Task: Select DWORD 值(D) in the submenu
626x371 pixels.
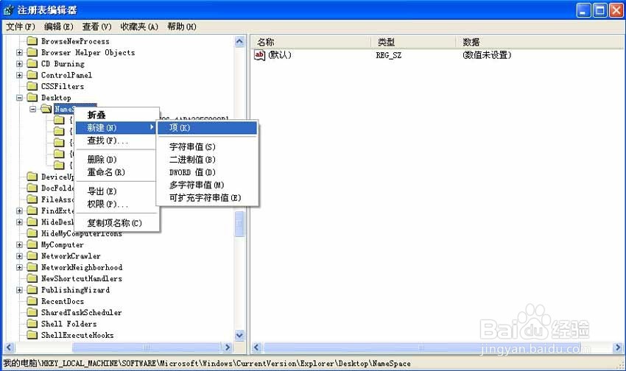Action: click(207, 172)
